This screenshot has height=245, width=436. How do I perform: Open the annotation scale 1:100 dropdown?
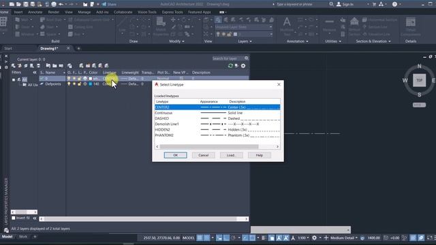tap(303, 238)
